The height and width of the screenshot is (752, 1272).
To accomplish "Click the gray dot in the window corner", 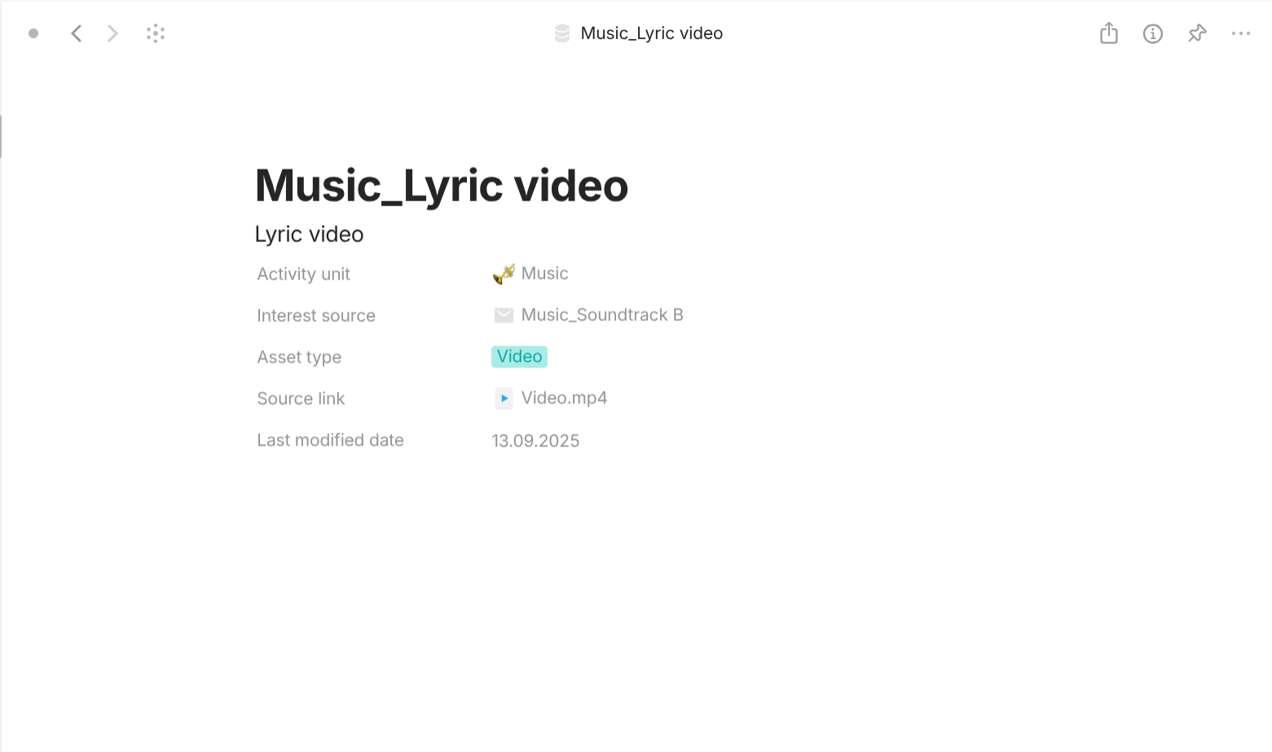I will [x=33, y=33].
